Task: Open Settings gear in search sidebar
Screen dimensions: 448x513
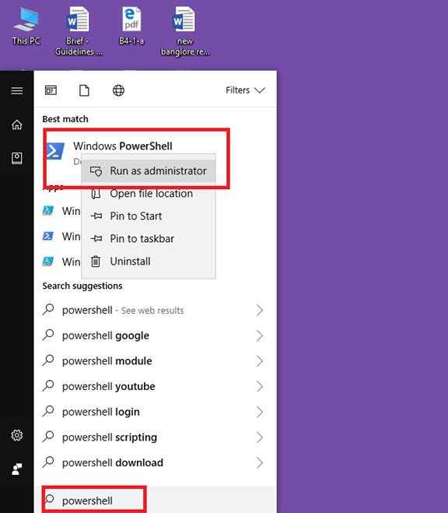Action: pos(17,435)
